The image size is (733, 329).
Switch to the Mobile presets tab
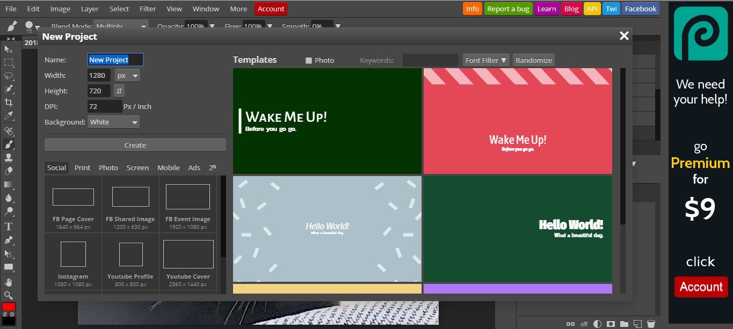pyautogui.click(x=169, y=167)
